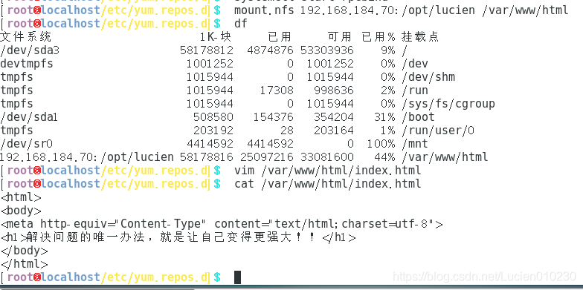Click the /dev/shm mount point
This screenshot has height=290, width=583.
click(x=428, y=77)
